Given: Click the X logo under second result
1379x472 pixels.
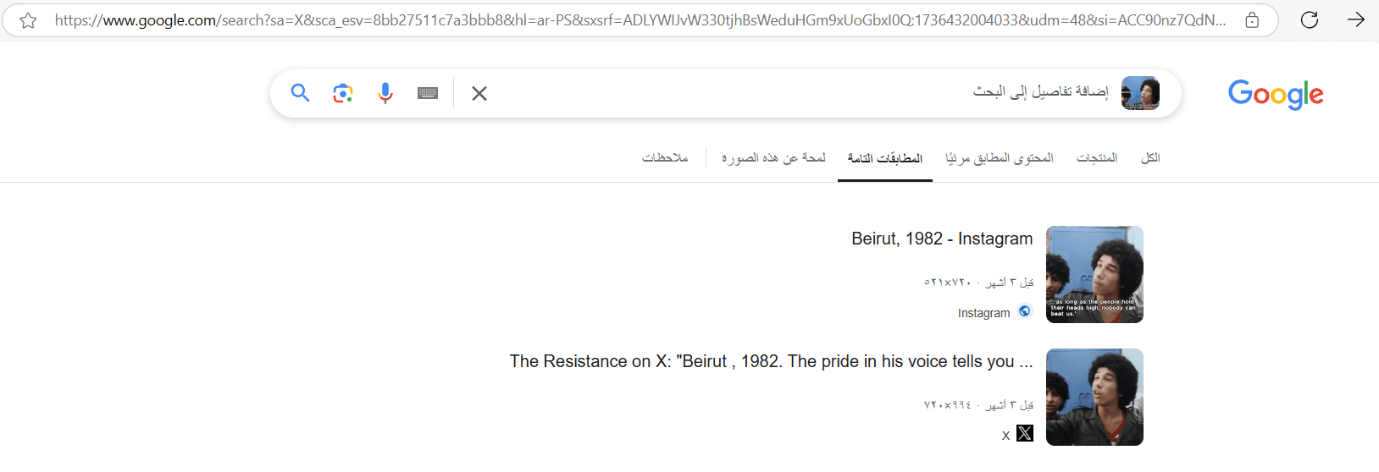Looking at the screenshot, I should [1025, 433].
